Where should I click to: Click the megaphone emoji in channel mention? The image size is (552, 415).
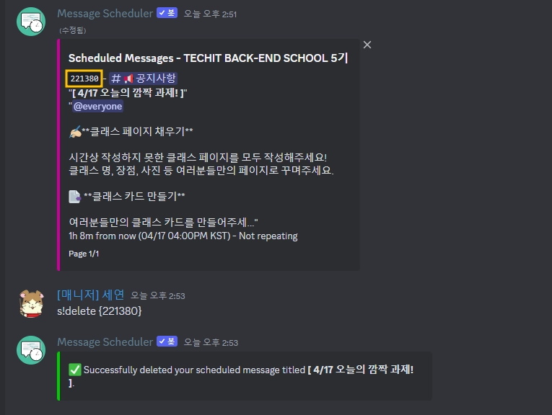pyautogui.click(x=128, y=79)
